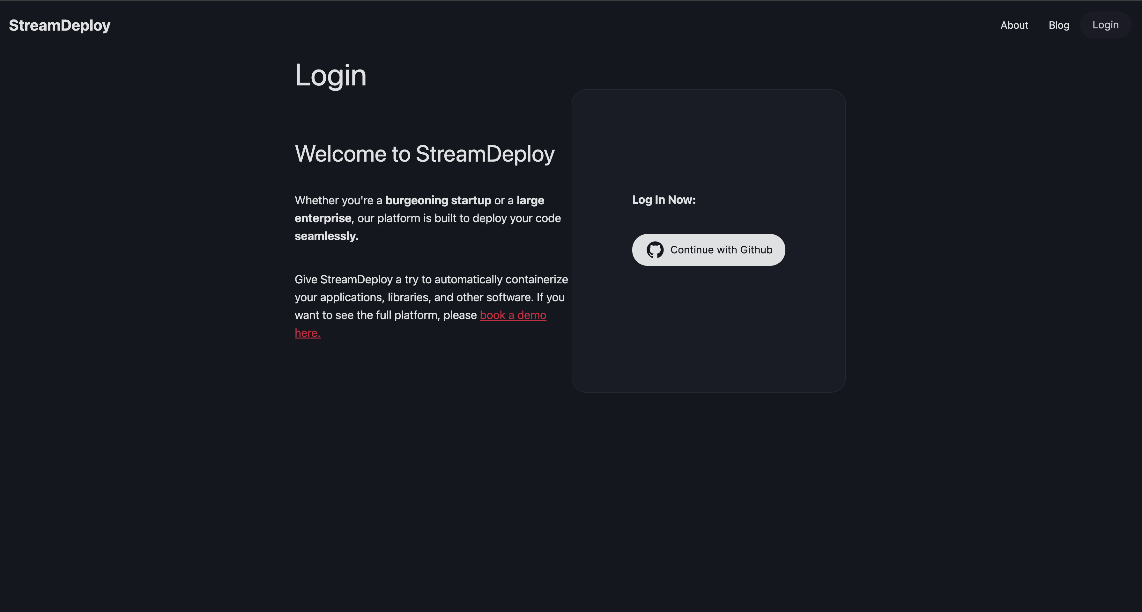Viewport: 1142px width, 612px height.
Task: Click the bold 'burgeoning startup' text
Action: (438, 200)
